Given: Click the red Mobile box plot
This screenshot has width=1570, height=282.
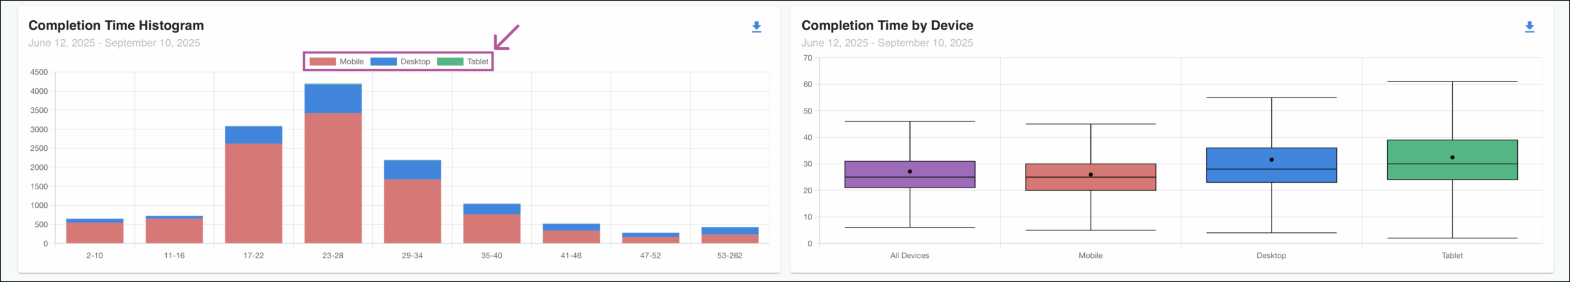Looking at the screenshot, I should coord(1090,184).
